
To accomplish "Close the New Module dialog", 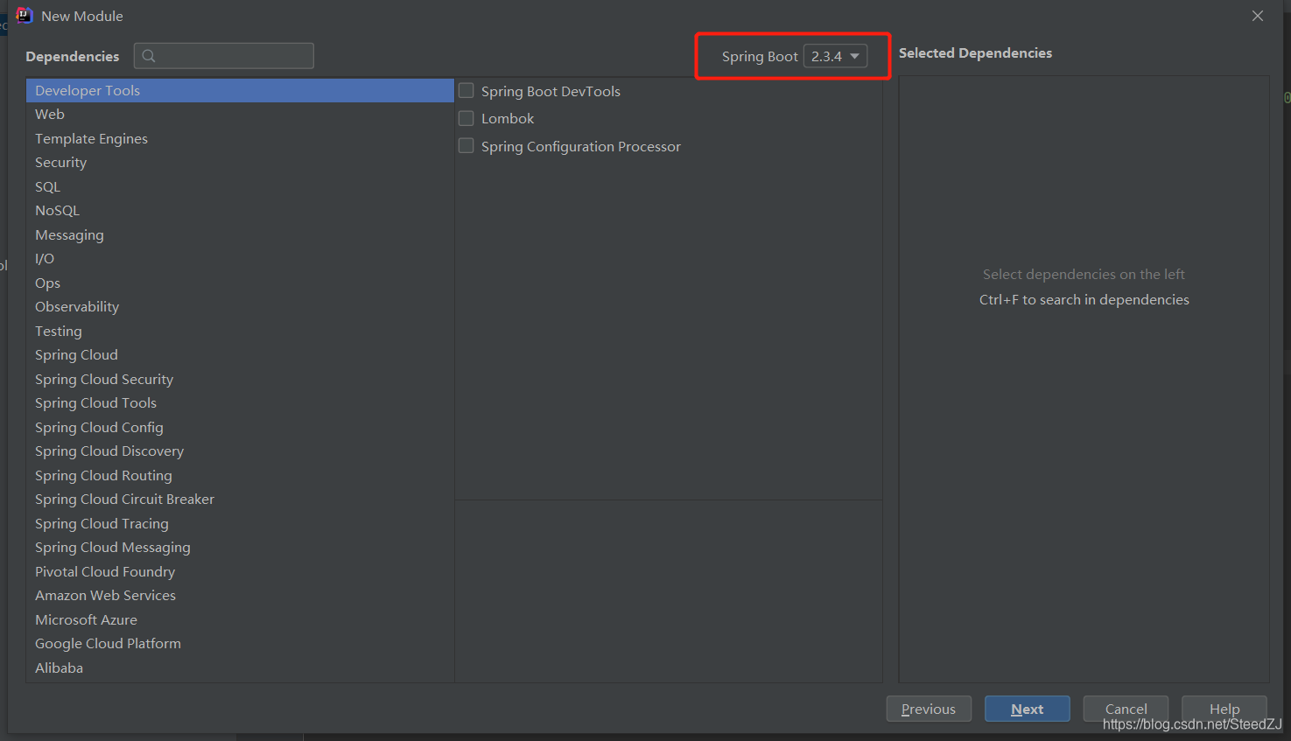I will [x=1258, y=16].
